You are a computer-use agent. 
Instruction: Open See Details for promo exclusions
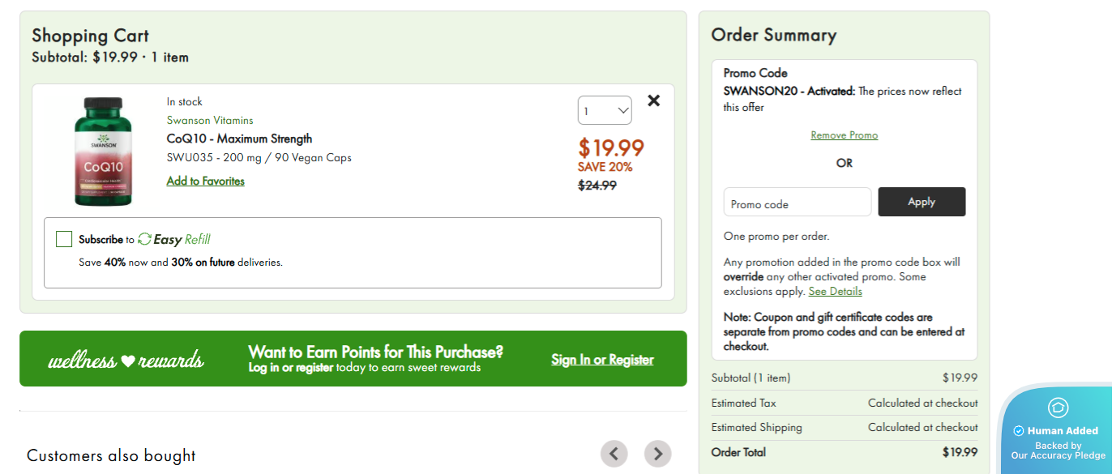coord(835,291)
